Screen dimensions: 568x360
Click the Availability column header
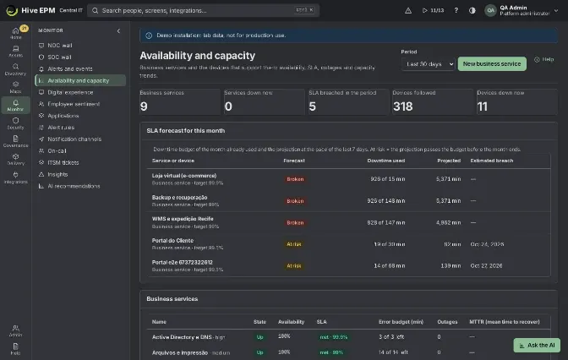291,322
